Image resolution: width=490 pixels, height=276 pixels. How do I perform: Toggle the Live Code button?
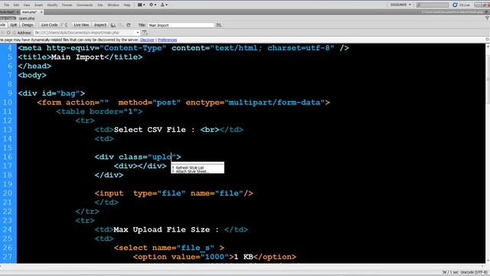click(49, 25)
